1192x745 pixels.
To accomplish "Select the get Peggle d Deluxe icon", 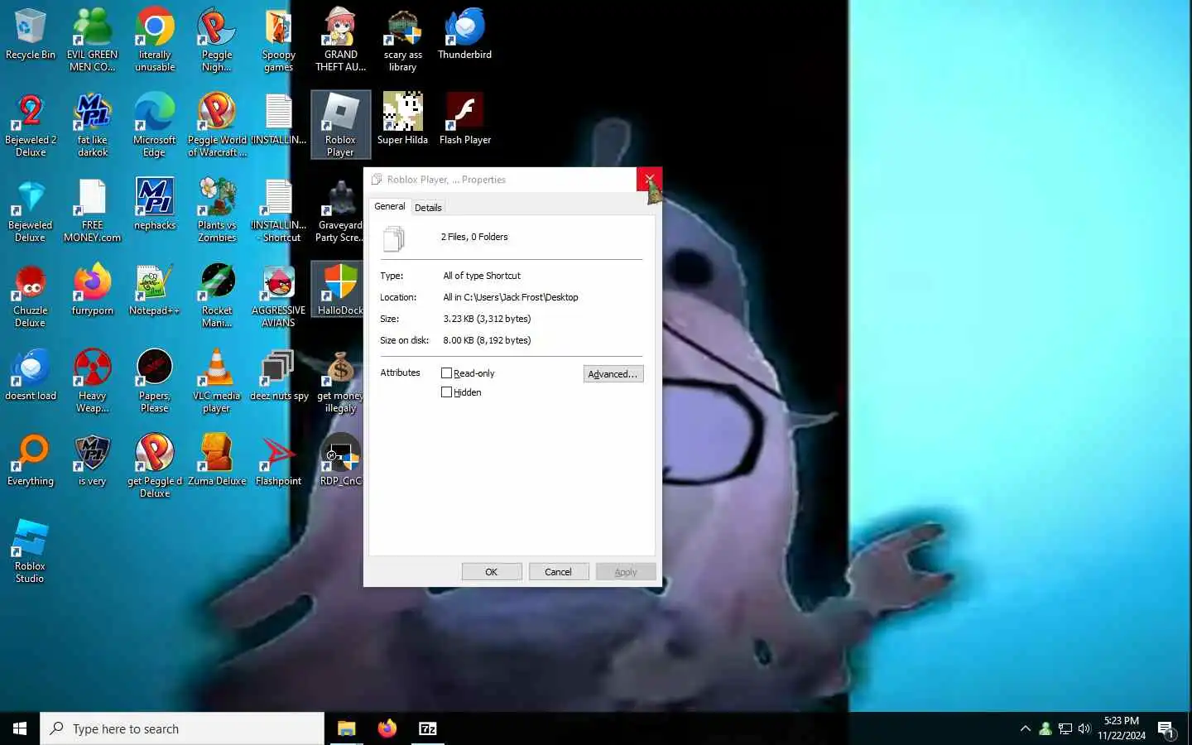I will click(155, 466).
